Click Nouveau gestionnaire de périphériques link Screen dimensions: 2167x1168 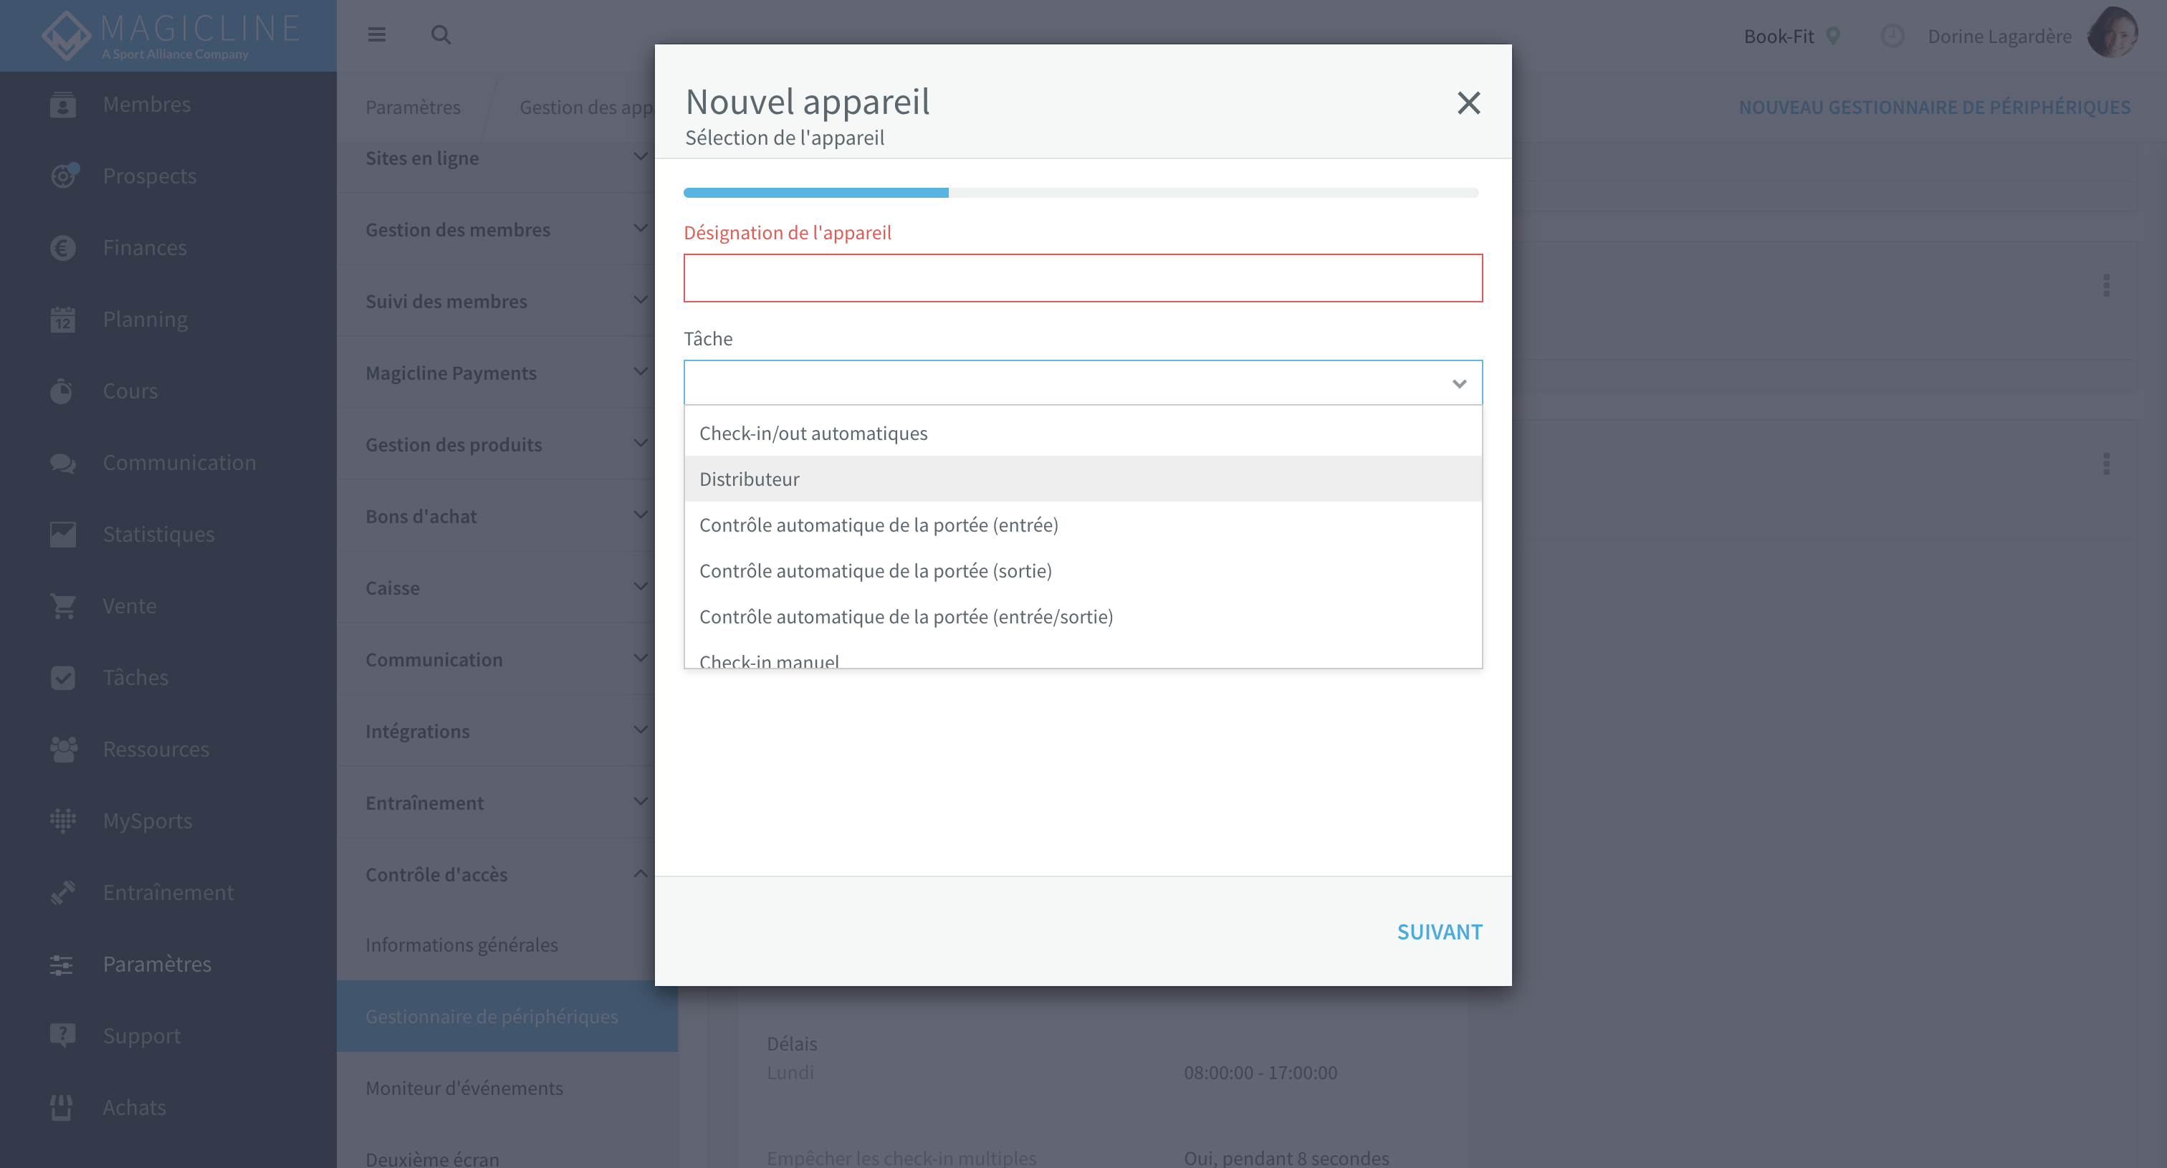[1934, 107]
